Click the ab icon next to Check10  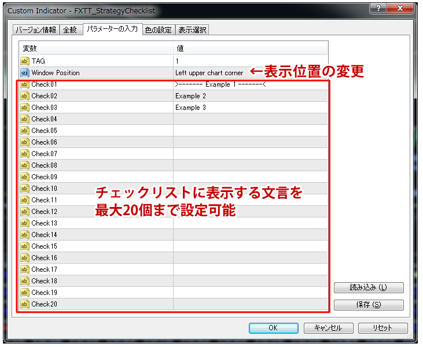25,189
